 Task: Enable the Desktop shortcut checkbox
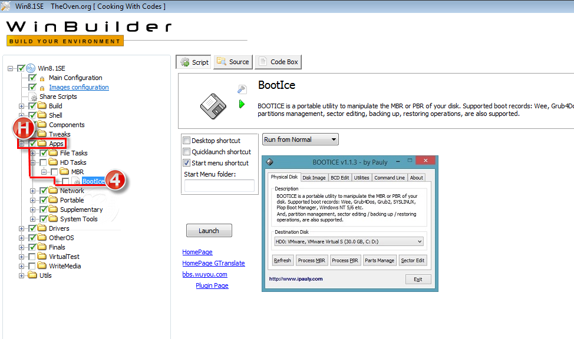pyautogui.click(x=187, y=141)
